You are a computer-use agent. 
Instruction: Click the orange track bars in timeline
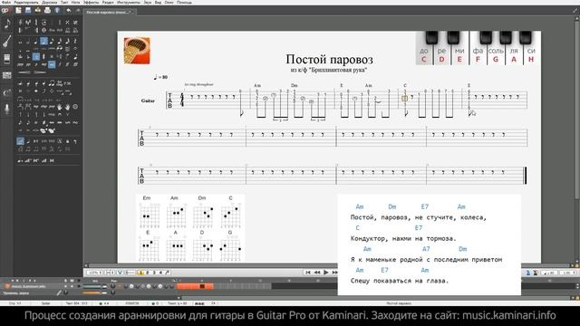195,286
